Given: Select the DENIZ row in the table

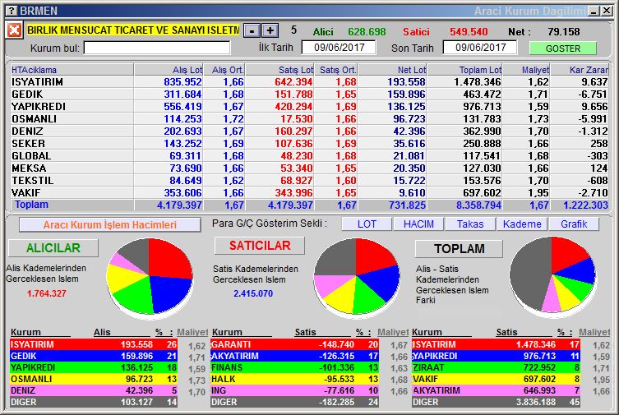Looking at the screenshot, I should pyautogui.click(x=309, y=131).
